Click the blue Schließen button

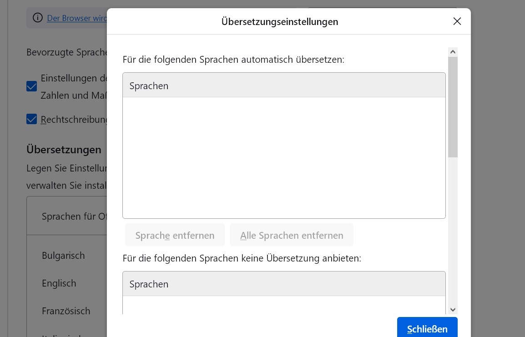click(427, 329)
